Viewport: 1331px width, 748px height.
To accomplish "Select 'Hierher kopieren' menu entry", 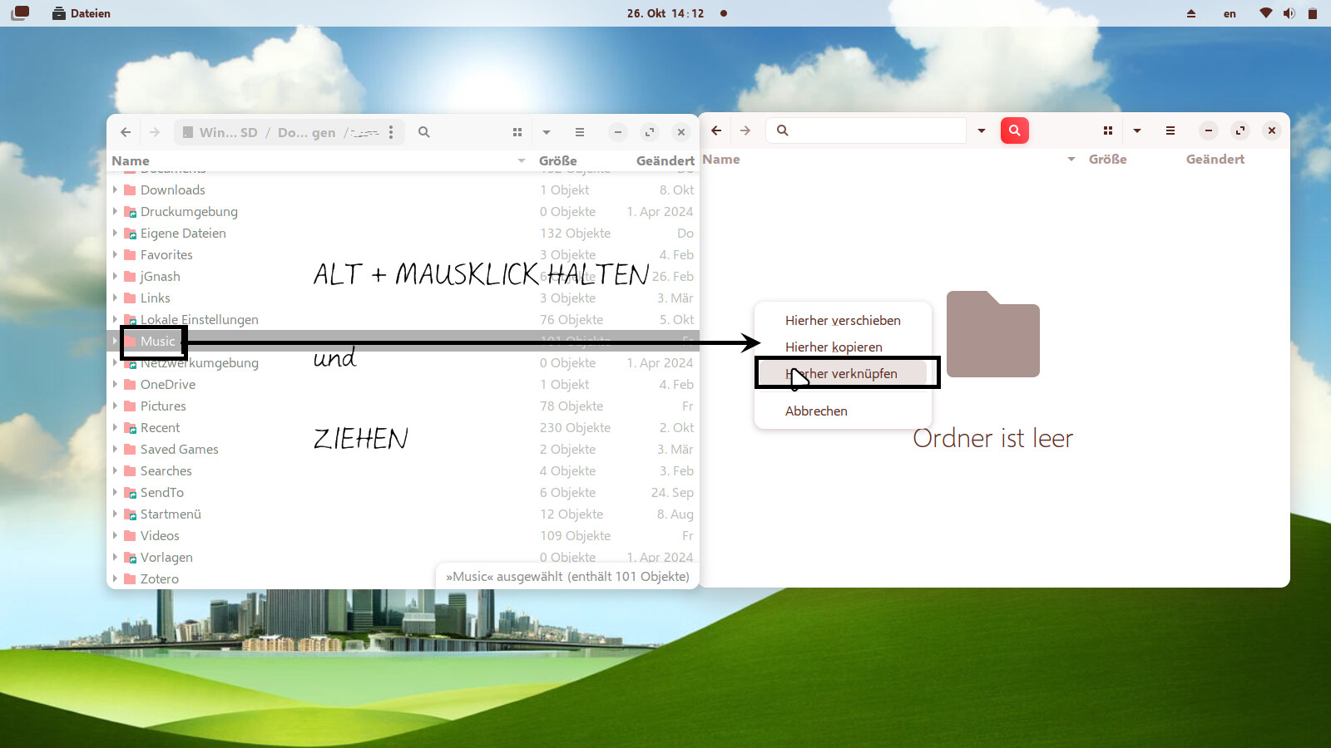I will pyautogui.click(x=834, y=347).
